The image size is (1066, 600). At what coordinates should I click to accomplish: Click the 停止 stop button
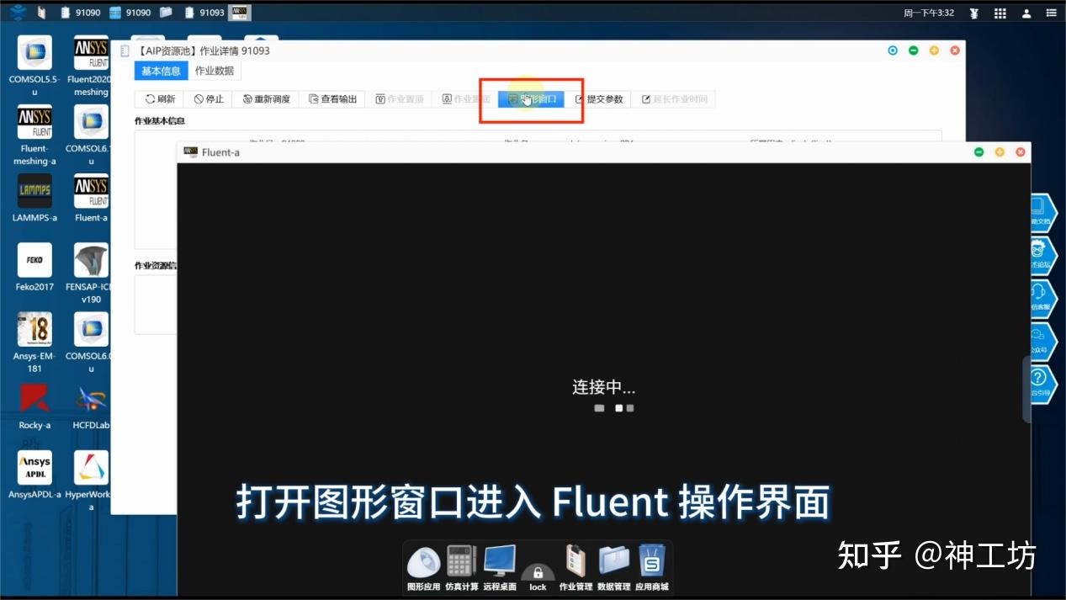(x=208, y=99)
